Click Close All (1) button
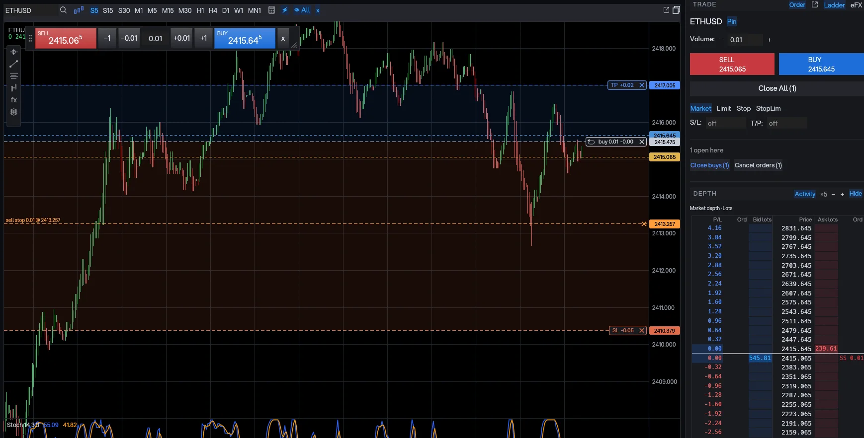Screen dimensions: 864x438 pos(777,88)
